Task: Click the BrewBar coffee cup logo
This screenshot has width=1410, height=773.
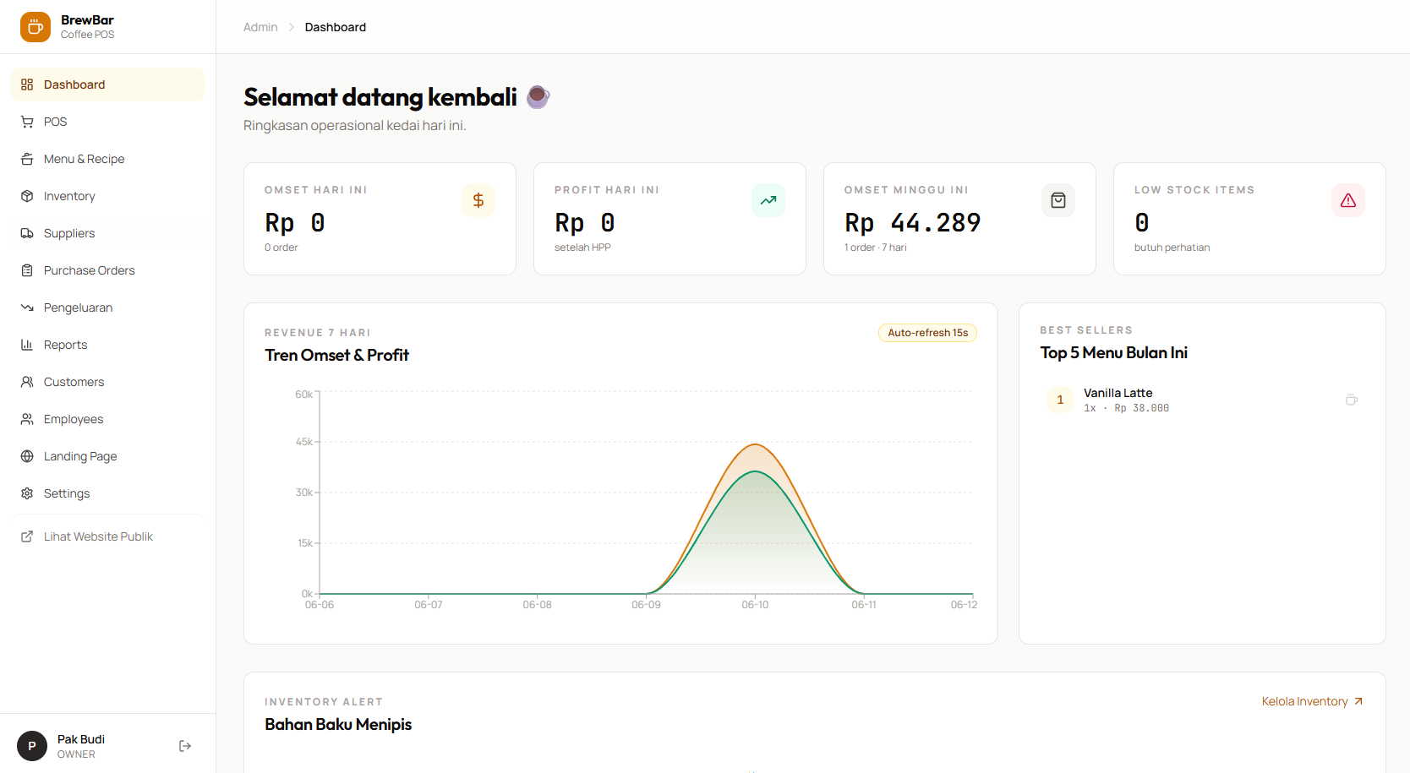Action: click(x=36, y=27)
